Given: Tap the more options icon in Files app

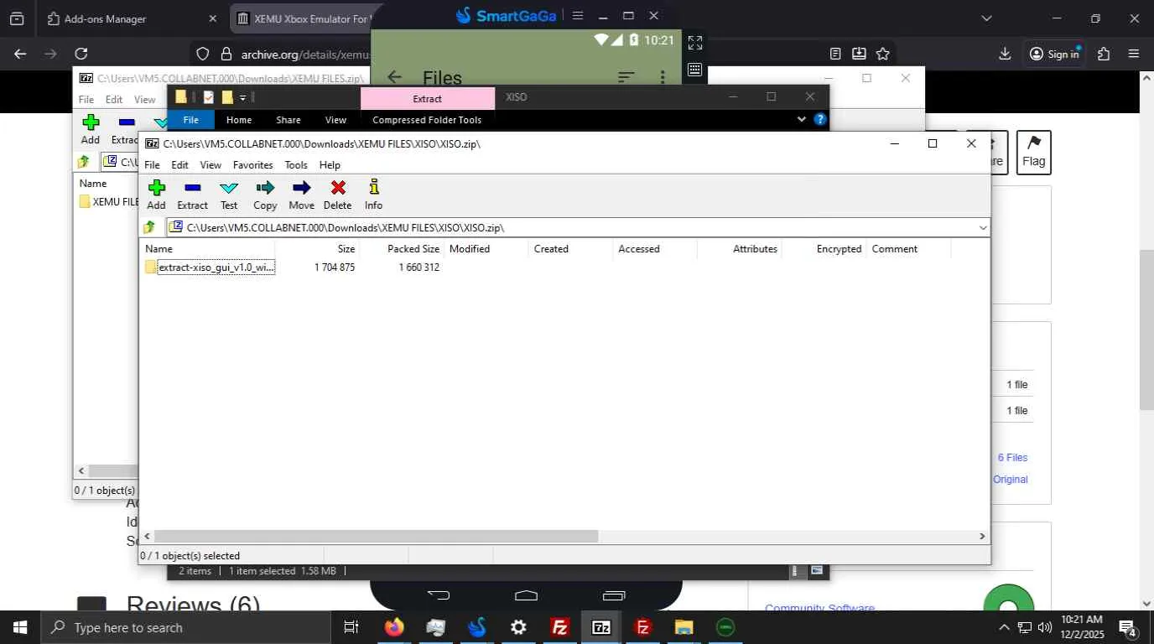Looking at the screenshot, I should (x=663, y=77).
